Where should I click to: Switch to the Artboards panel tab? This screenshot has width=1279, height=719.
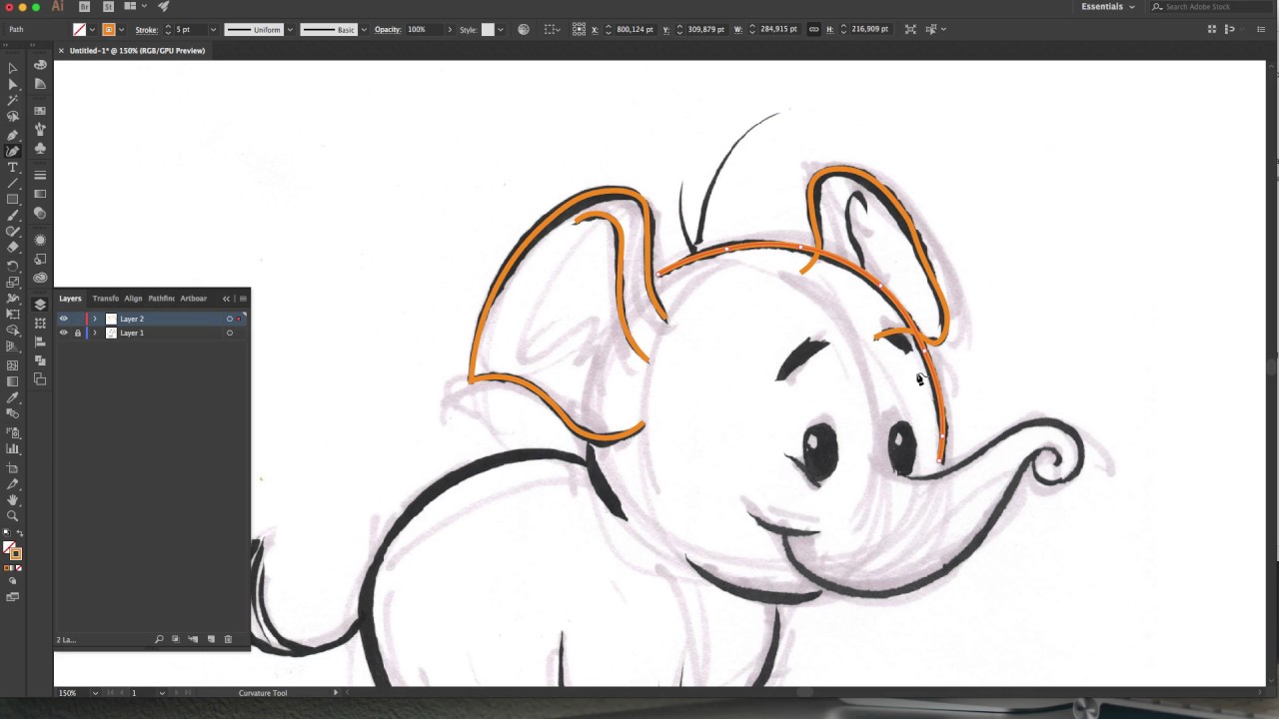[193, 299]
